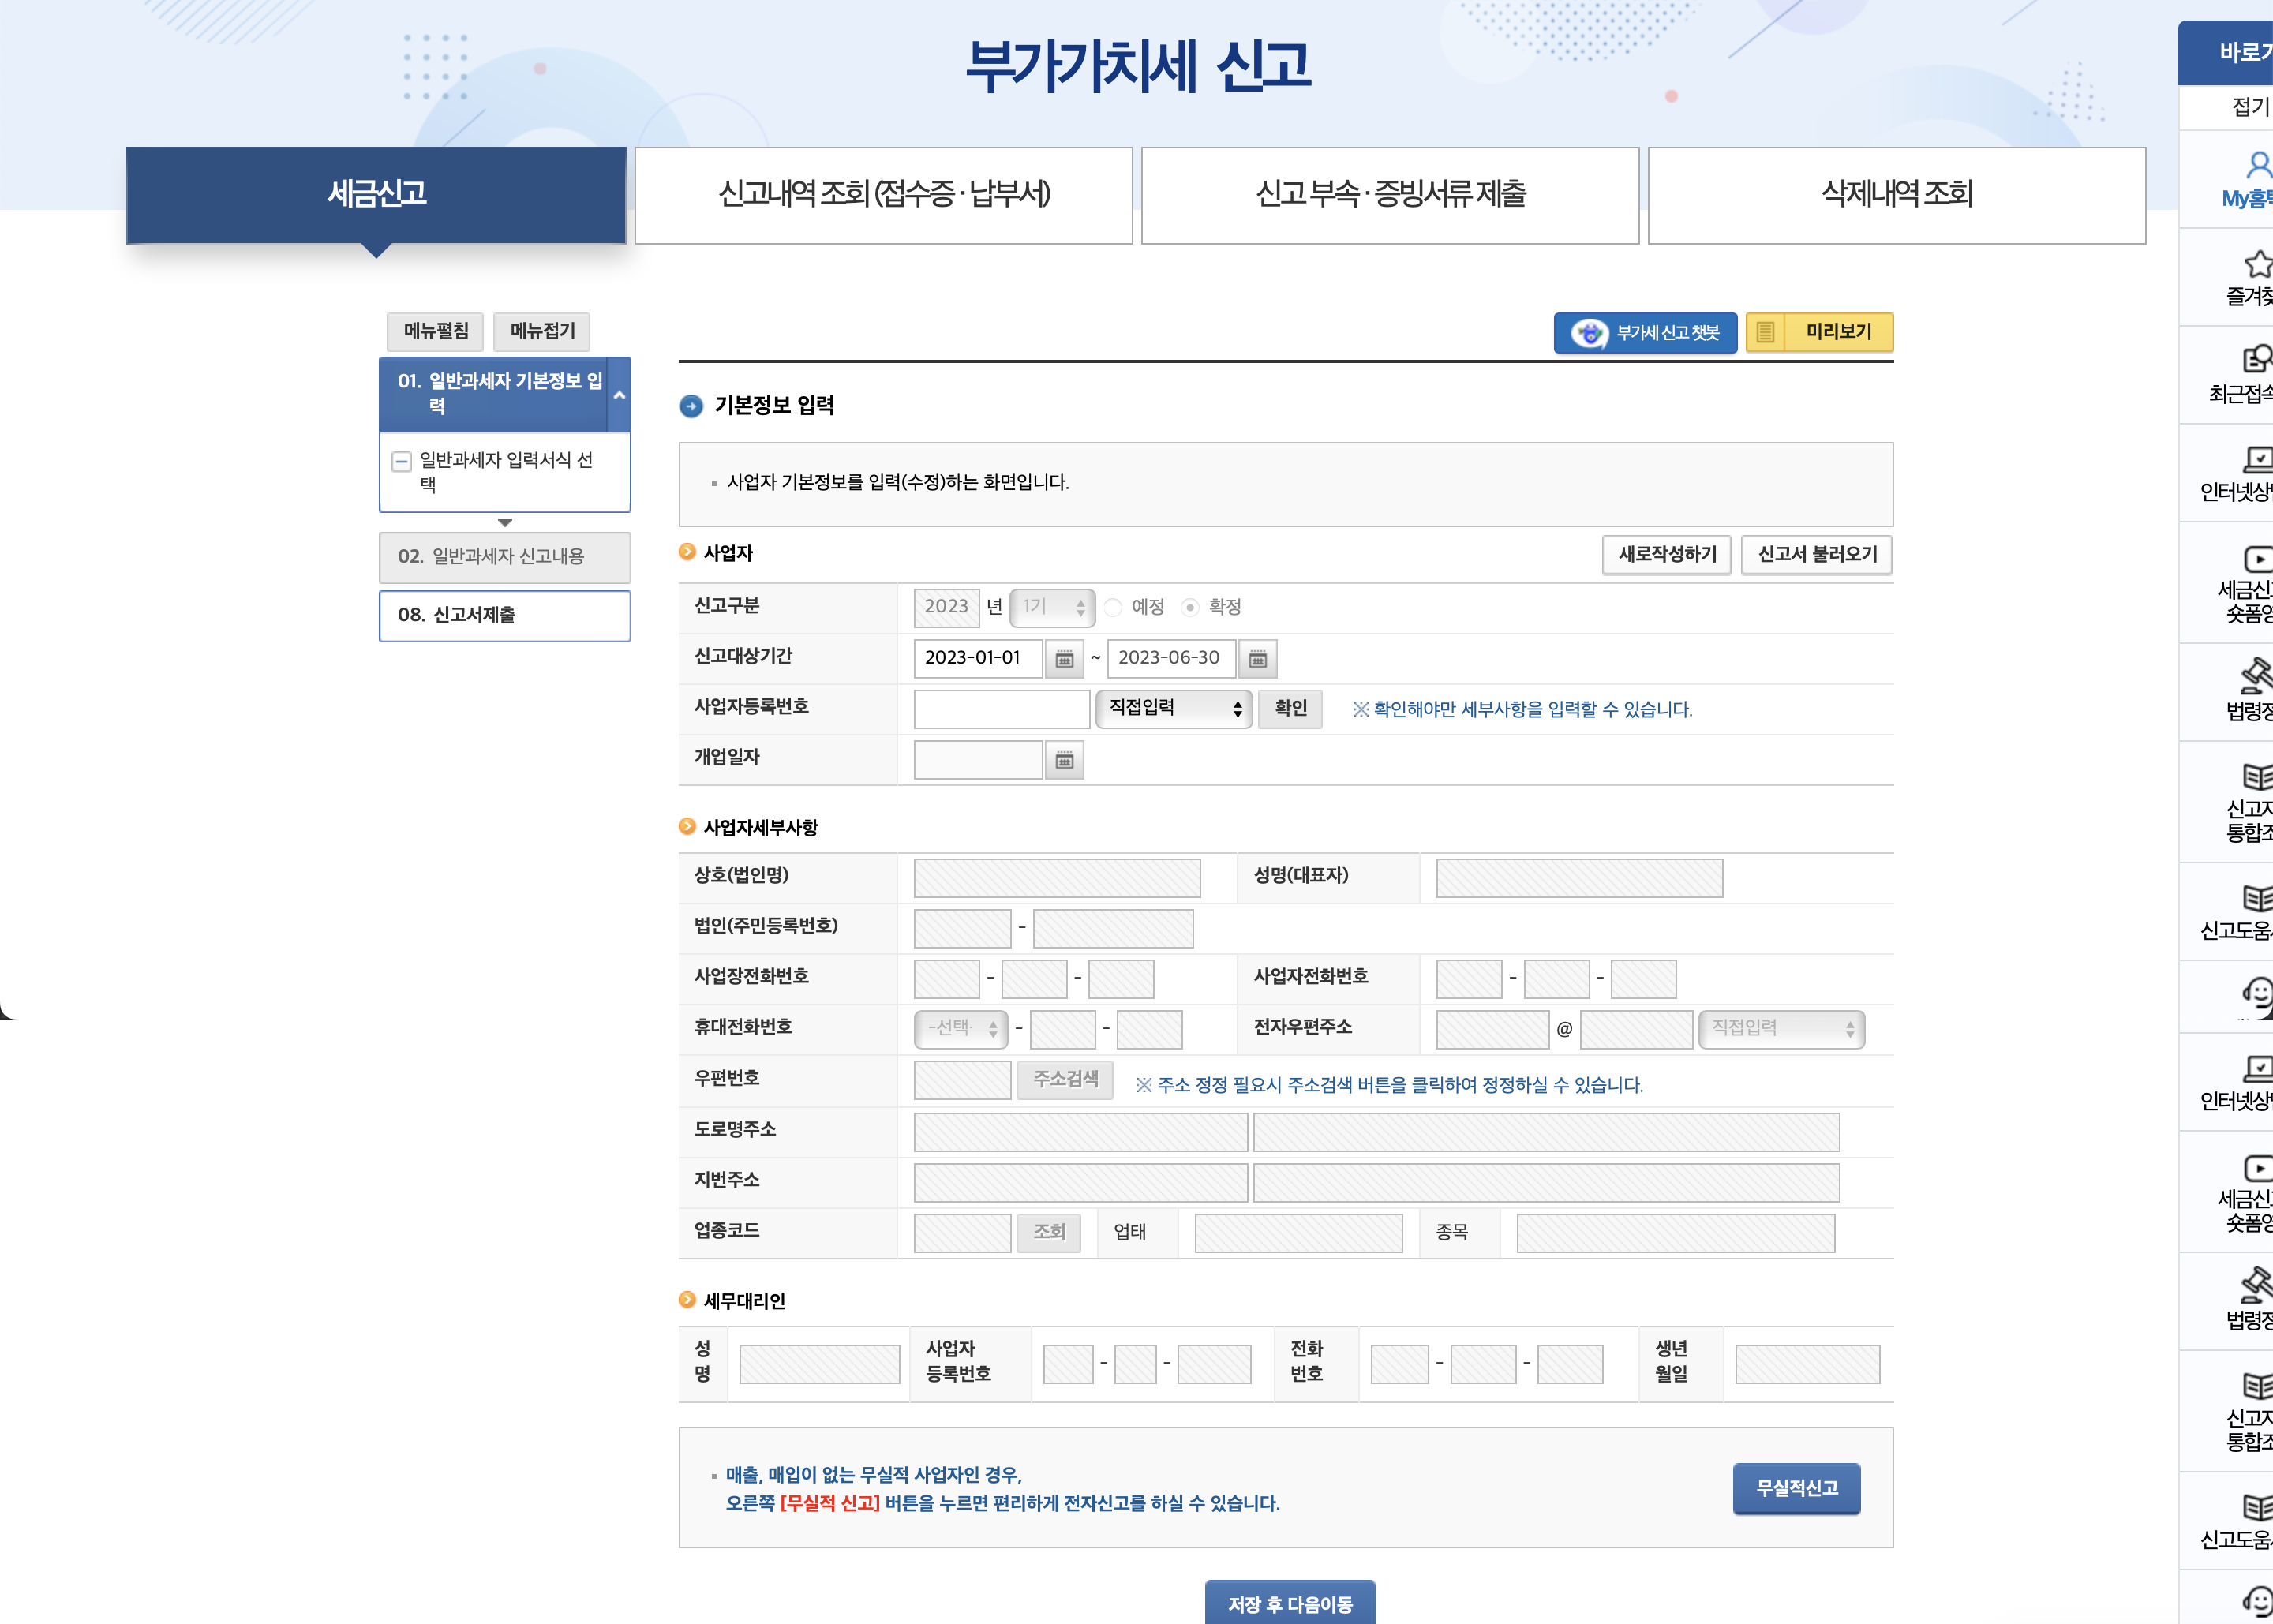The height and width of the screenshot is (1624, 2273).
Task: Select the 확정 radio button
Action: [x=1190, y=608]
